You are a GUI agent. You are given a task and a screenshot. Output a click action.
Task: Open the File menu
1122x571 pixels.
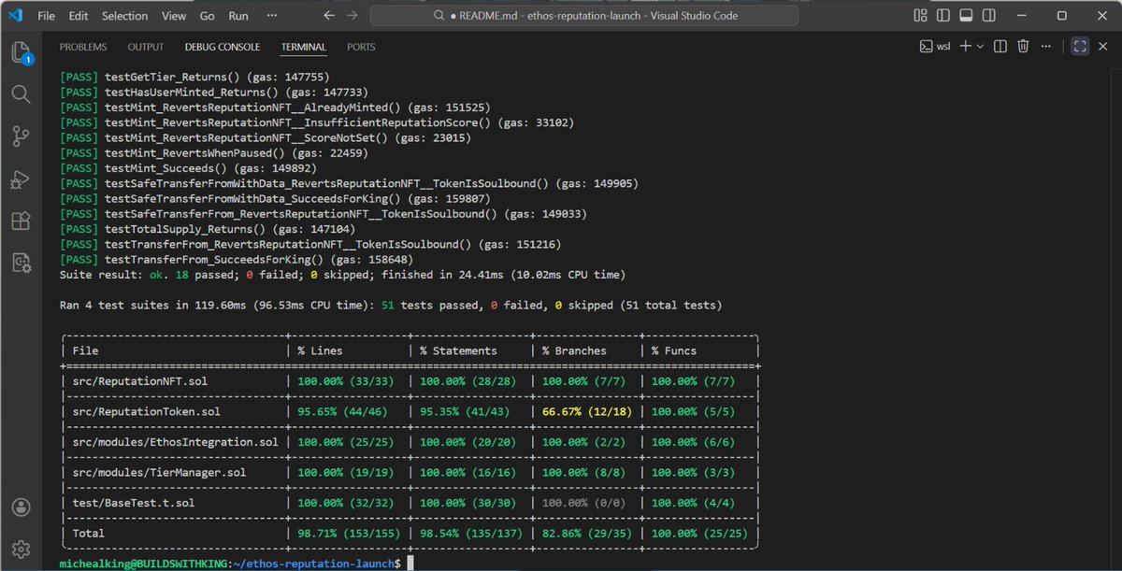(46, 16)
